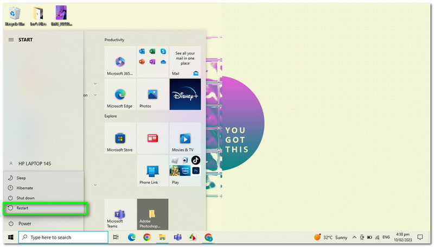Open the Photos tile
This screenshot has height=247, width=434.
[x=152, y=94]
